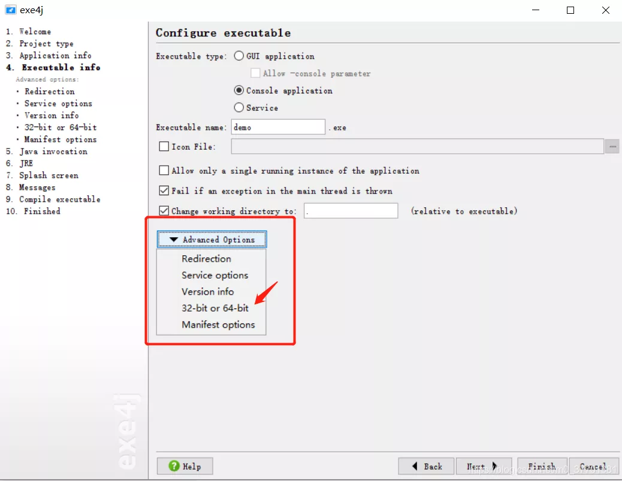
Task: Open Version info in the sidebar list
Action: pyautogui.click(x=52, y=115)
